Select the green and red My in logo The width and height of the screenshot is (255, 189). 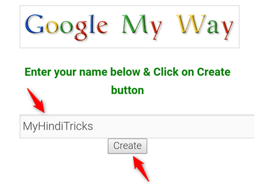[x=142, y=27]
